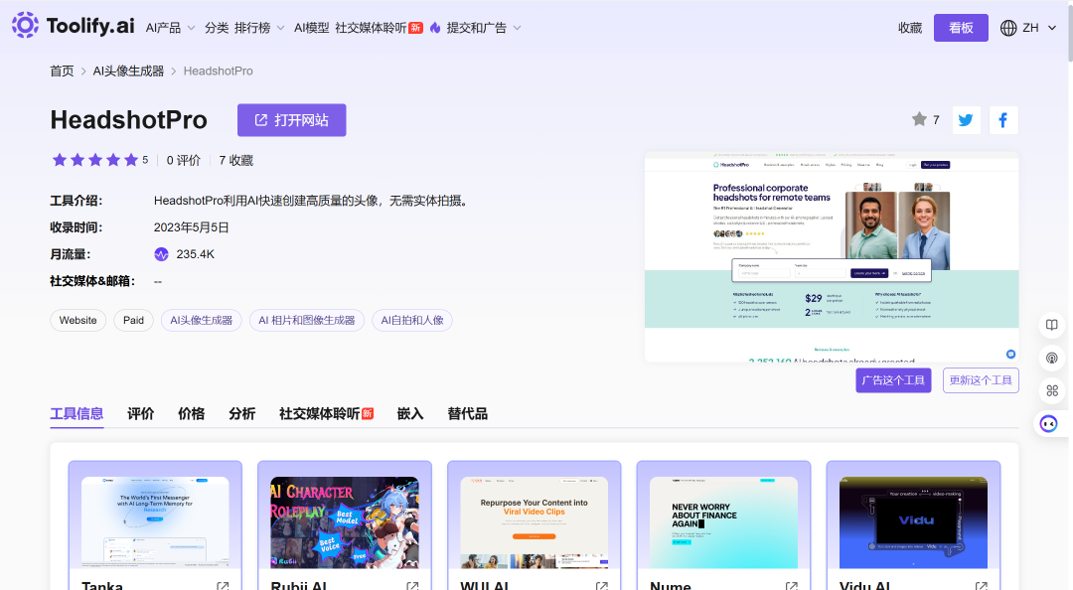The height and width of the screenshot is (590, 1073).
Task: Click the monthly traffic purple wave icon
Action: (x=162, y=254)
